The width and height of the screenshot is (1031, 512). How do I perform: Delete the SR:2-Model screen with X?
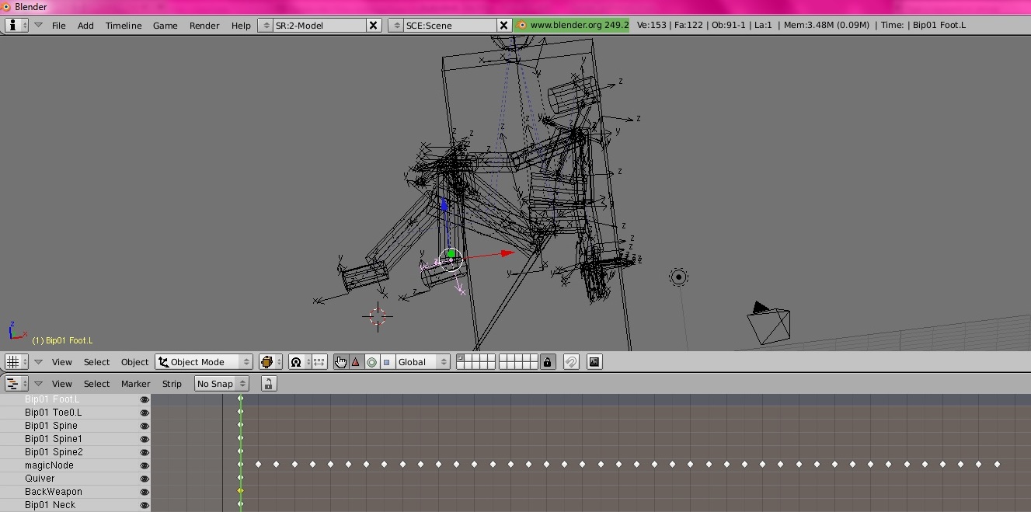(x=374, y=26)
